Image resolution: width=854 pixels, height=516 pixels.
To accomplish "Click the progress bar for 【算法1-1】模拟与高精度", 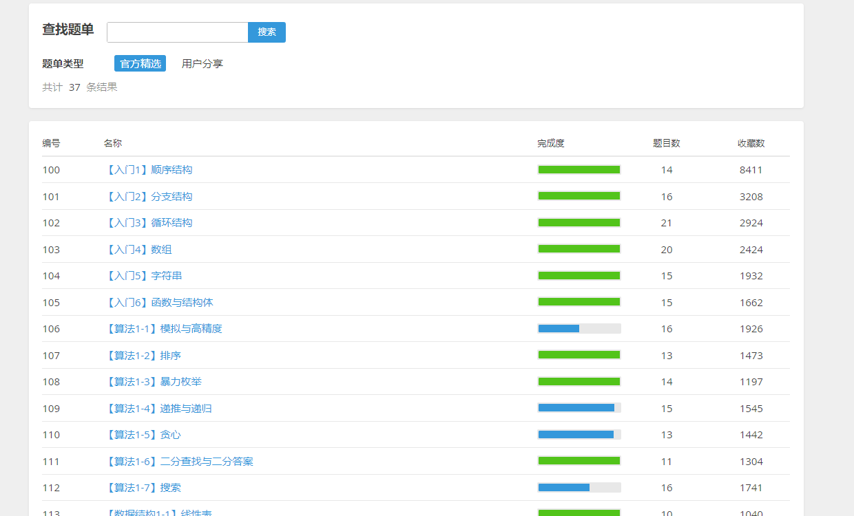I will click(579, 329).
